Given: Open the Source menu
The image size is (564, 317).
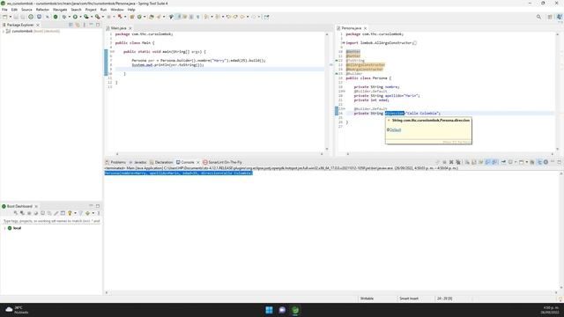Looking at the screenshot, I should click(x=26, y=10).
